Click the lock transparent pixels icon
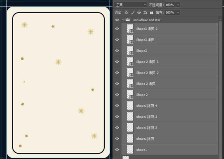 click(127, 13)
